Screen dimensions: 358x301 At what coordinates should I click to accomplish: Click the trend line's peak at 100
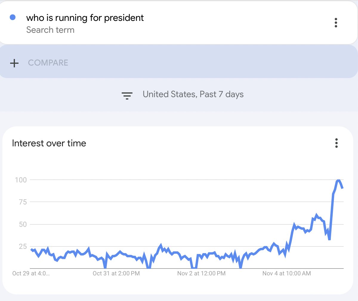338,180
